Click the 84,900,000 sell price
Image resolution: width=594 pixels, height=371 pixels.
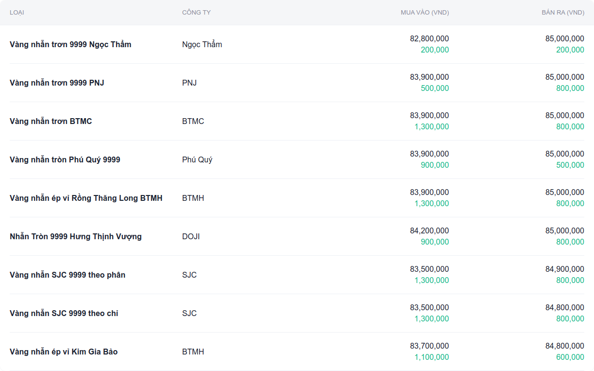pos(564,269)
